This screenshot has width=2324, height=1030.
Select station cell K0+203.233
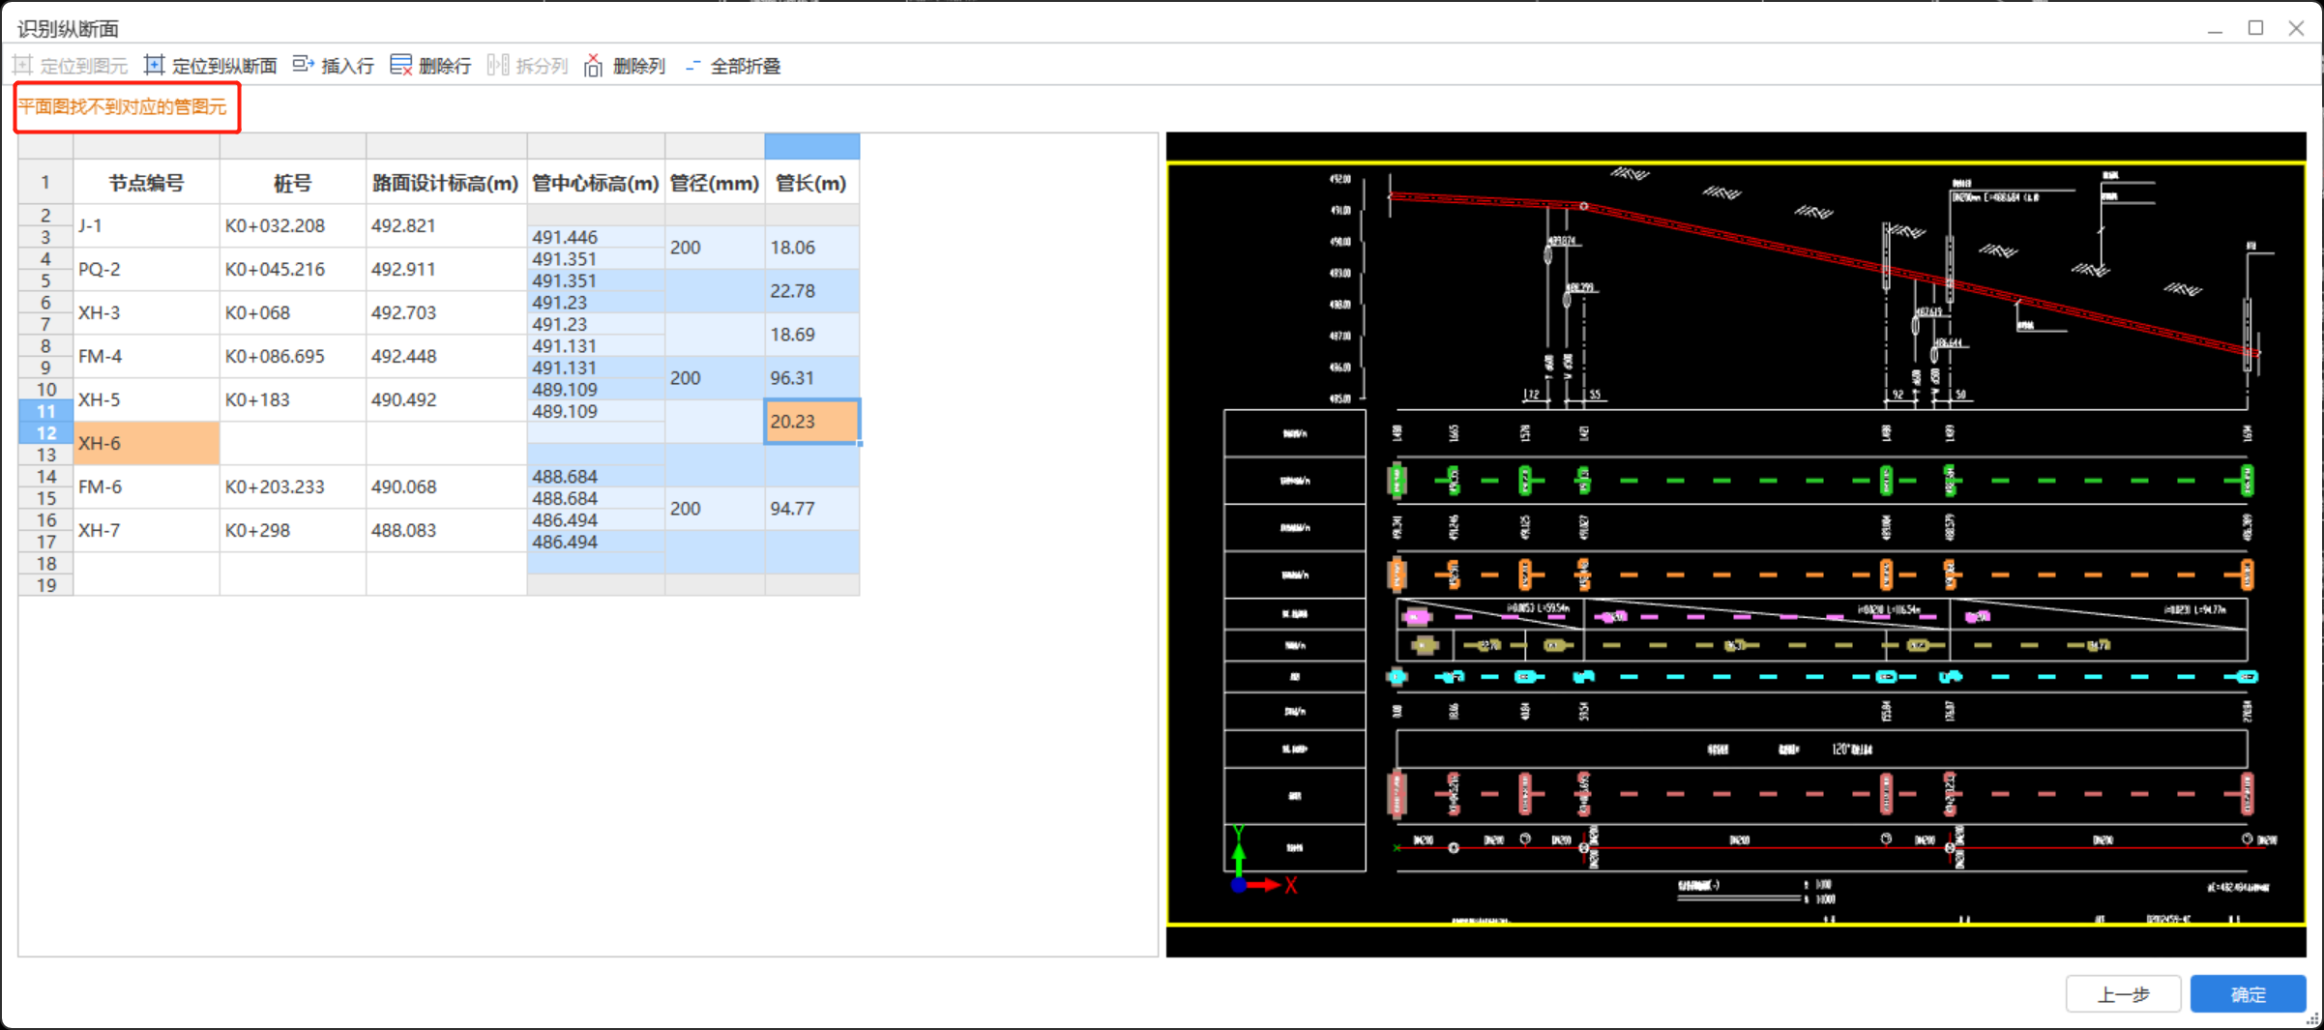pyautogui.click(x=292, y=486)
